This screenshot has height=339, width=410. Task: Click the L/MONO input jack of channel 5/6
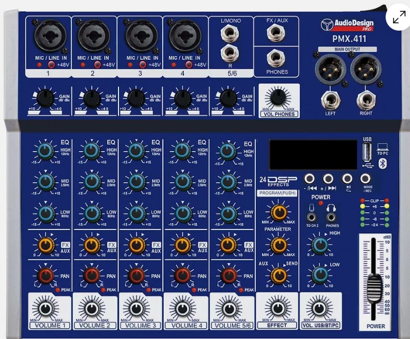pos(229,34)
